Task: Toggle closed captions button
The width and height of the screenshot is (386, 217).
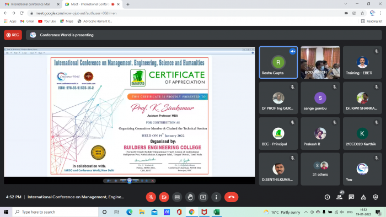Action: point(177,197)
